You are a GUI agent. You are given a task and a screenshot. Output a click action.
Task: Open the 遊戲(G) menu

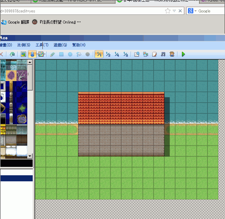pyautogui.click(x=60, y=45)
